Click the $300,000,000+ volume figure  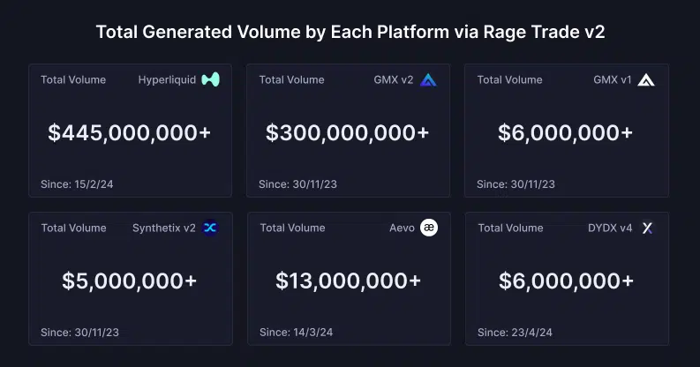(348, 133)
